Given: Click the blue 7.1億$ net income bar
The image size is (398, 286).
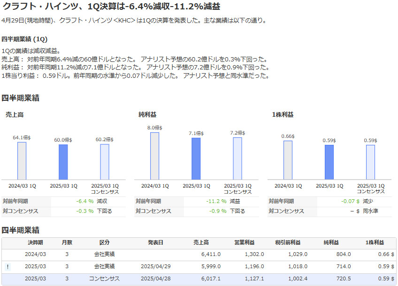Looking at the screenshot, I should (196, 158).
